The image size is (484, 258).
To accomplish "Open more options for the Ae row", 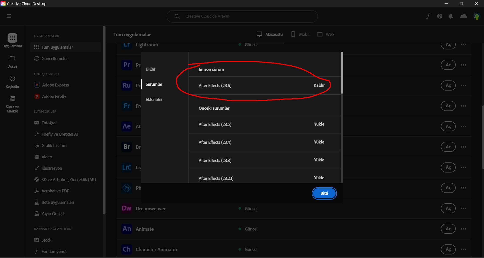I will (x=463, y=126).
